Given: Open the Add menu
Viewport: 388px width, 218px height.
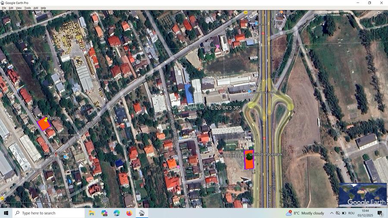Looking at the screenshot, I should (36, 8).
